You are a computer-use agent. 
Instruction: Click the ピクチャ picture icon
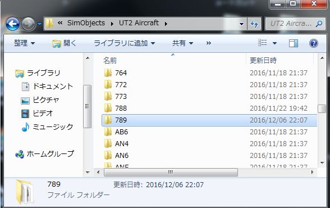click(x=25, y=101)
